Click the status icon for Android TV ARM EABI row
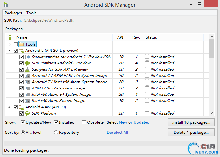This screenshot has height=157, width=220. tap(147, 75)
